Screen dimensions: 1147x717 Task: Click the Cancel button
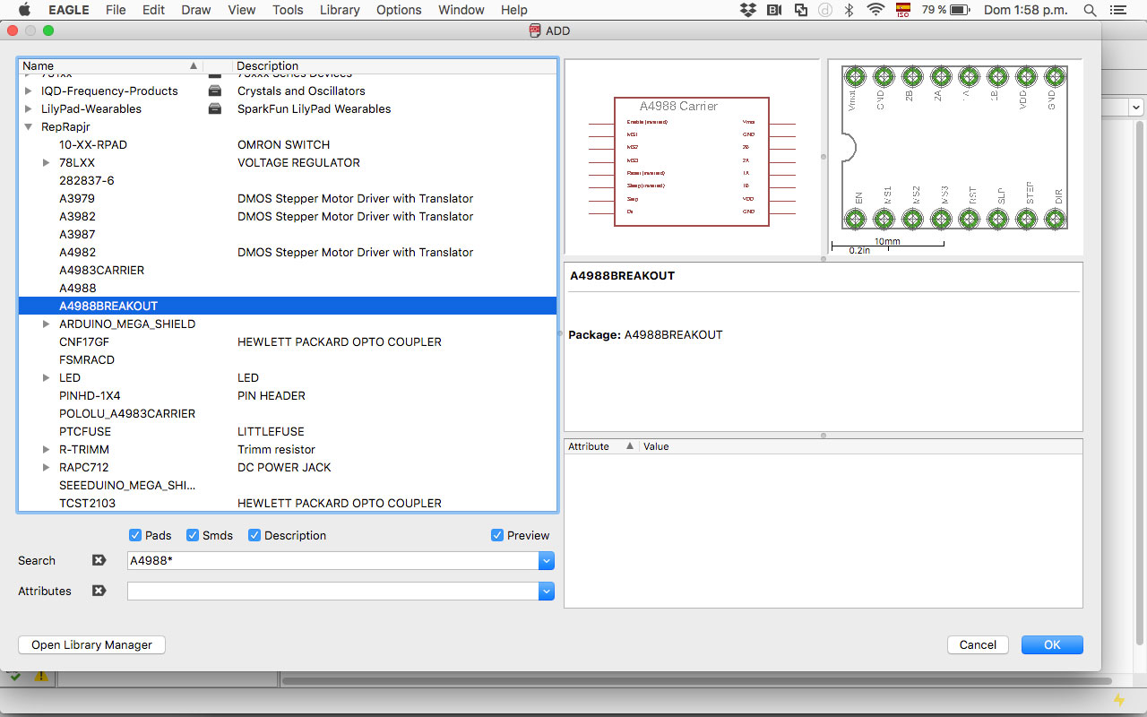978,644
